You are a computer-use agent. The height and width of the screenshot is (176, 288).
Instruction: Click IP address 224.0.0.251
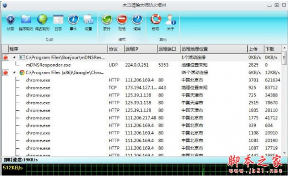coord(137,65)
